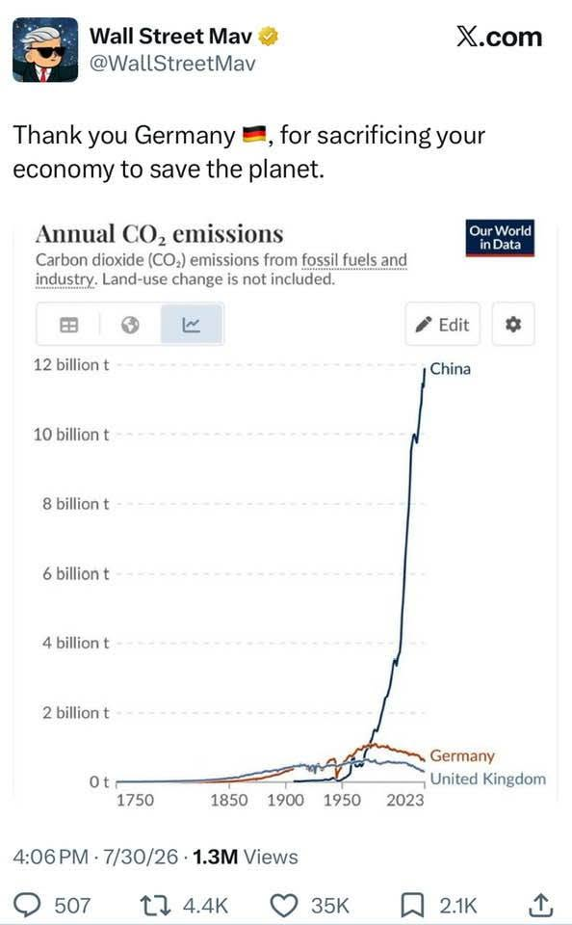
Task: Switch to the table view tab
Action: pos(69,325)
